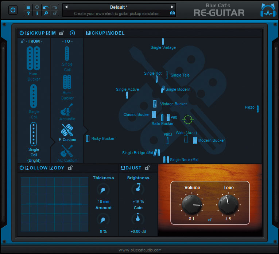Viewport: 279px width, 254px height.
Task: Toggle the Hollow Body power button
Action: point(22,168)
